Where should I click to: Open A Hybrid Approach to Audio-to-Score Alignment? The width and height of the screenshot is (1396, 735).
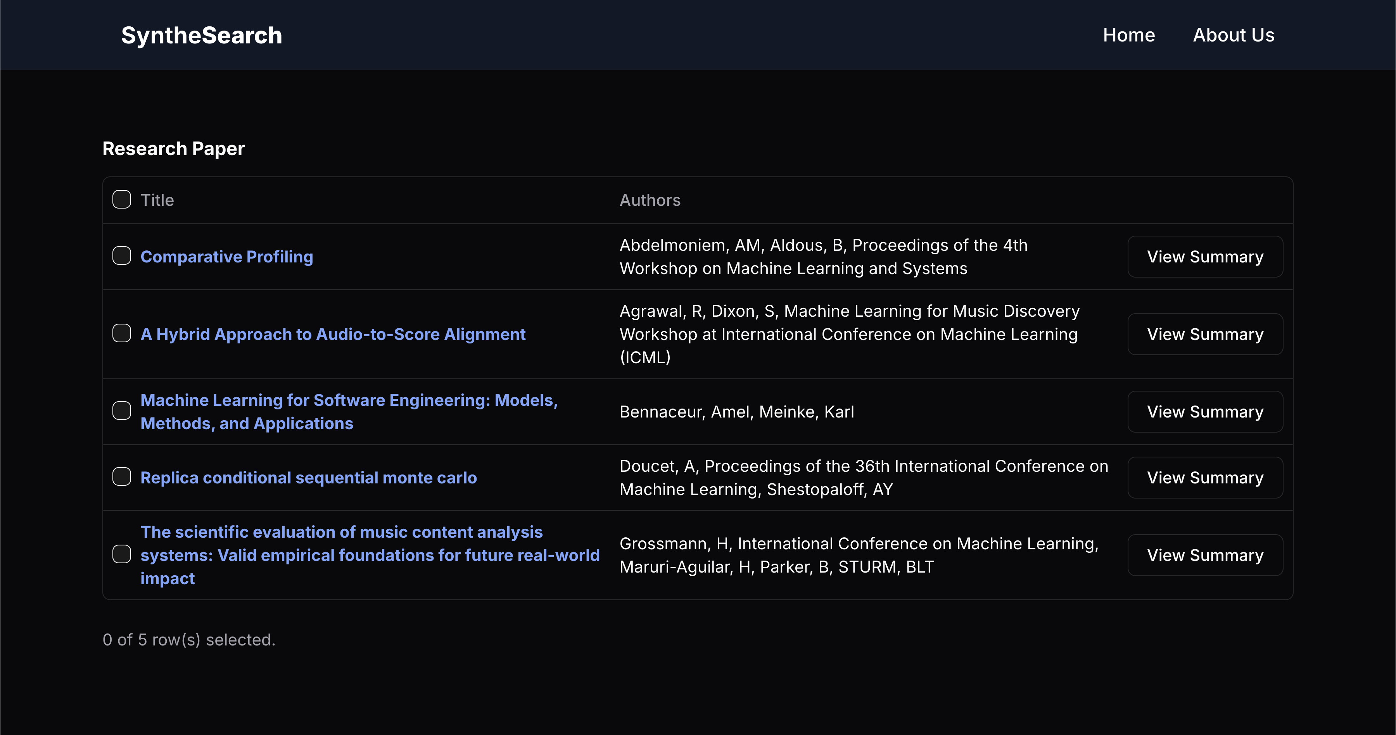[333, 334]
